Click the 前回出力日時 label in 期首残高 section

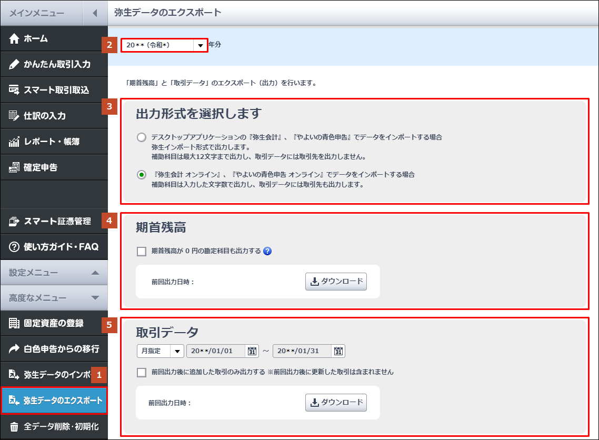(173, 282)
